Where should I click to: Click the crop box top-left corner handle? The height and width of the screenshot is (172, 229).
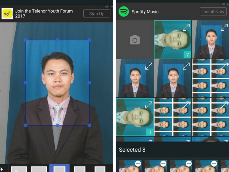coord(25,40)
